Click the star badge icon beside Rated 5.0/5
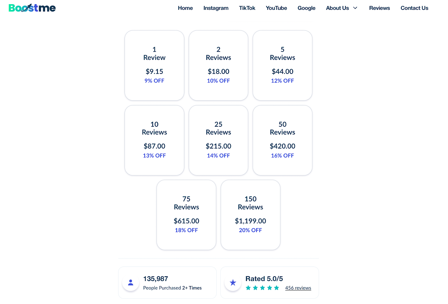This screenshot has height=304, width=448. click(x=233, y=282)
